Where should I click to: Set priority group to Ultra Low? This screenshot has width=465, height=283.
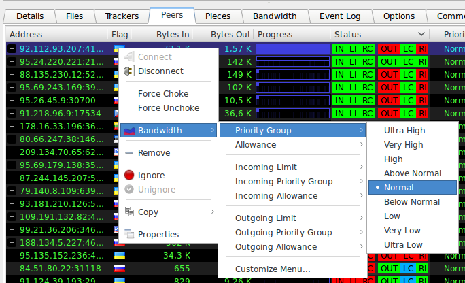pyautogui.click(x=413, y=245)
